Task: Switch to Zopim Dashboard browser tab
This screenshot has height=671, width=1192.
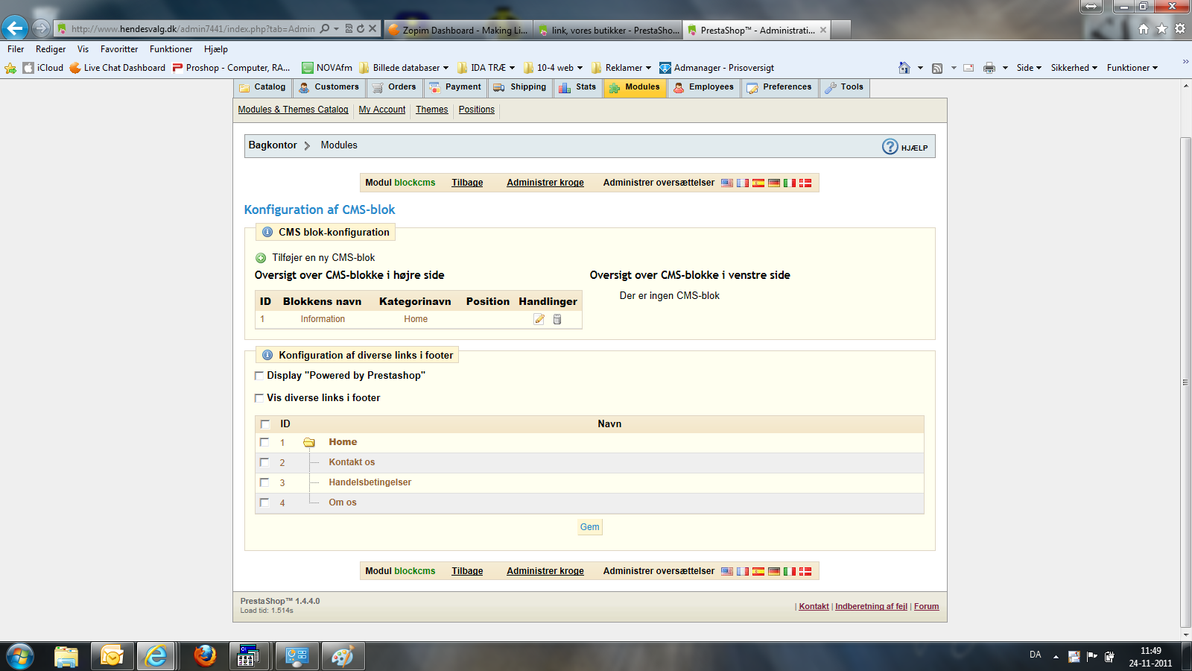Action: pos(458,30)
